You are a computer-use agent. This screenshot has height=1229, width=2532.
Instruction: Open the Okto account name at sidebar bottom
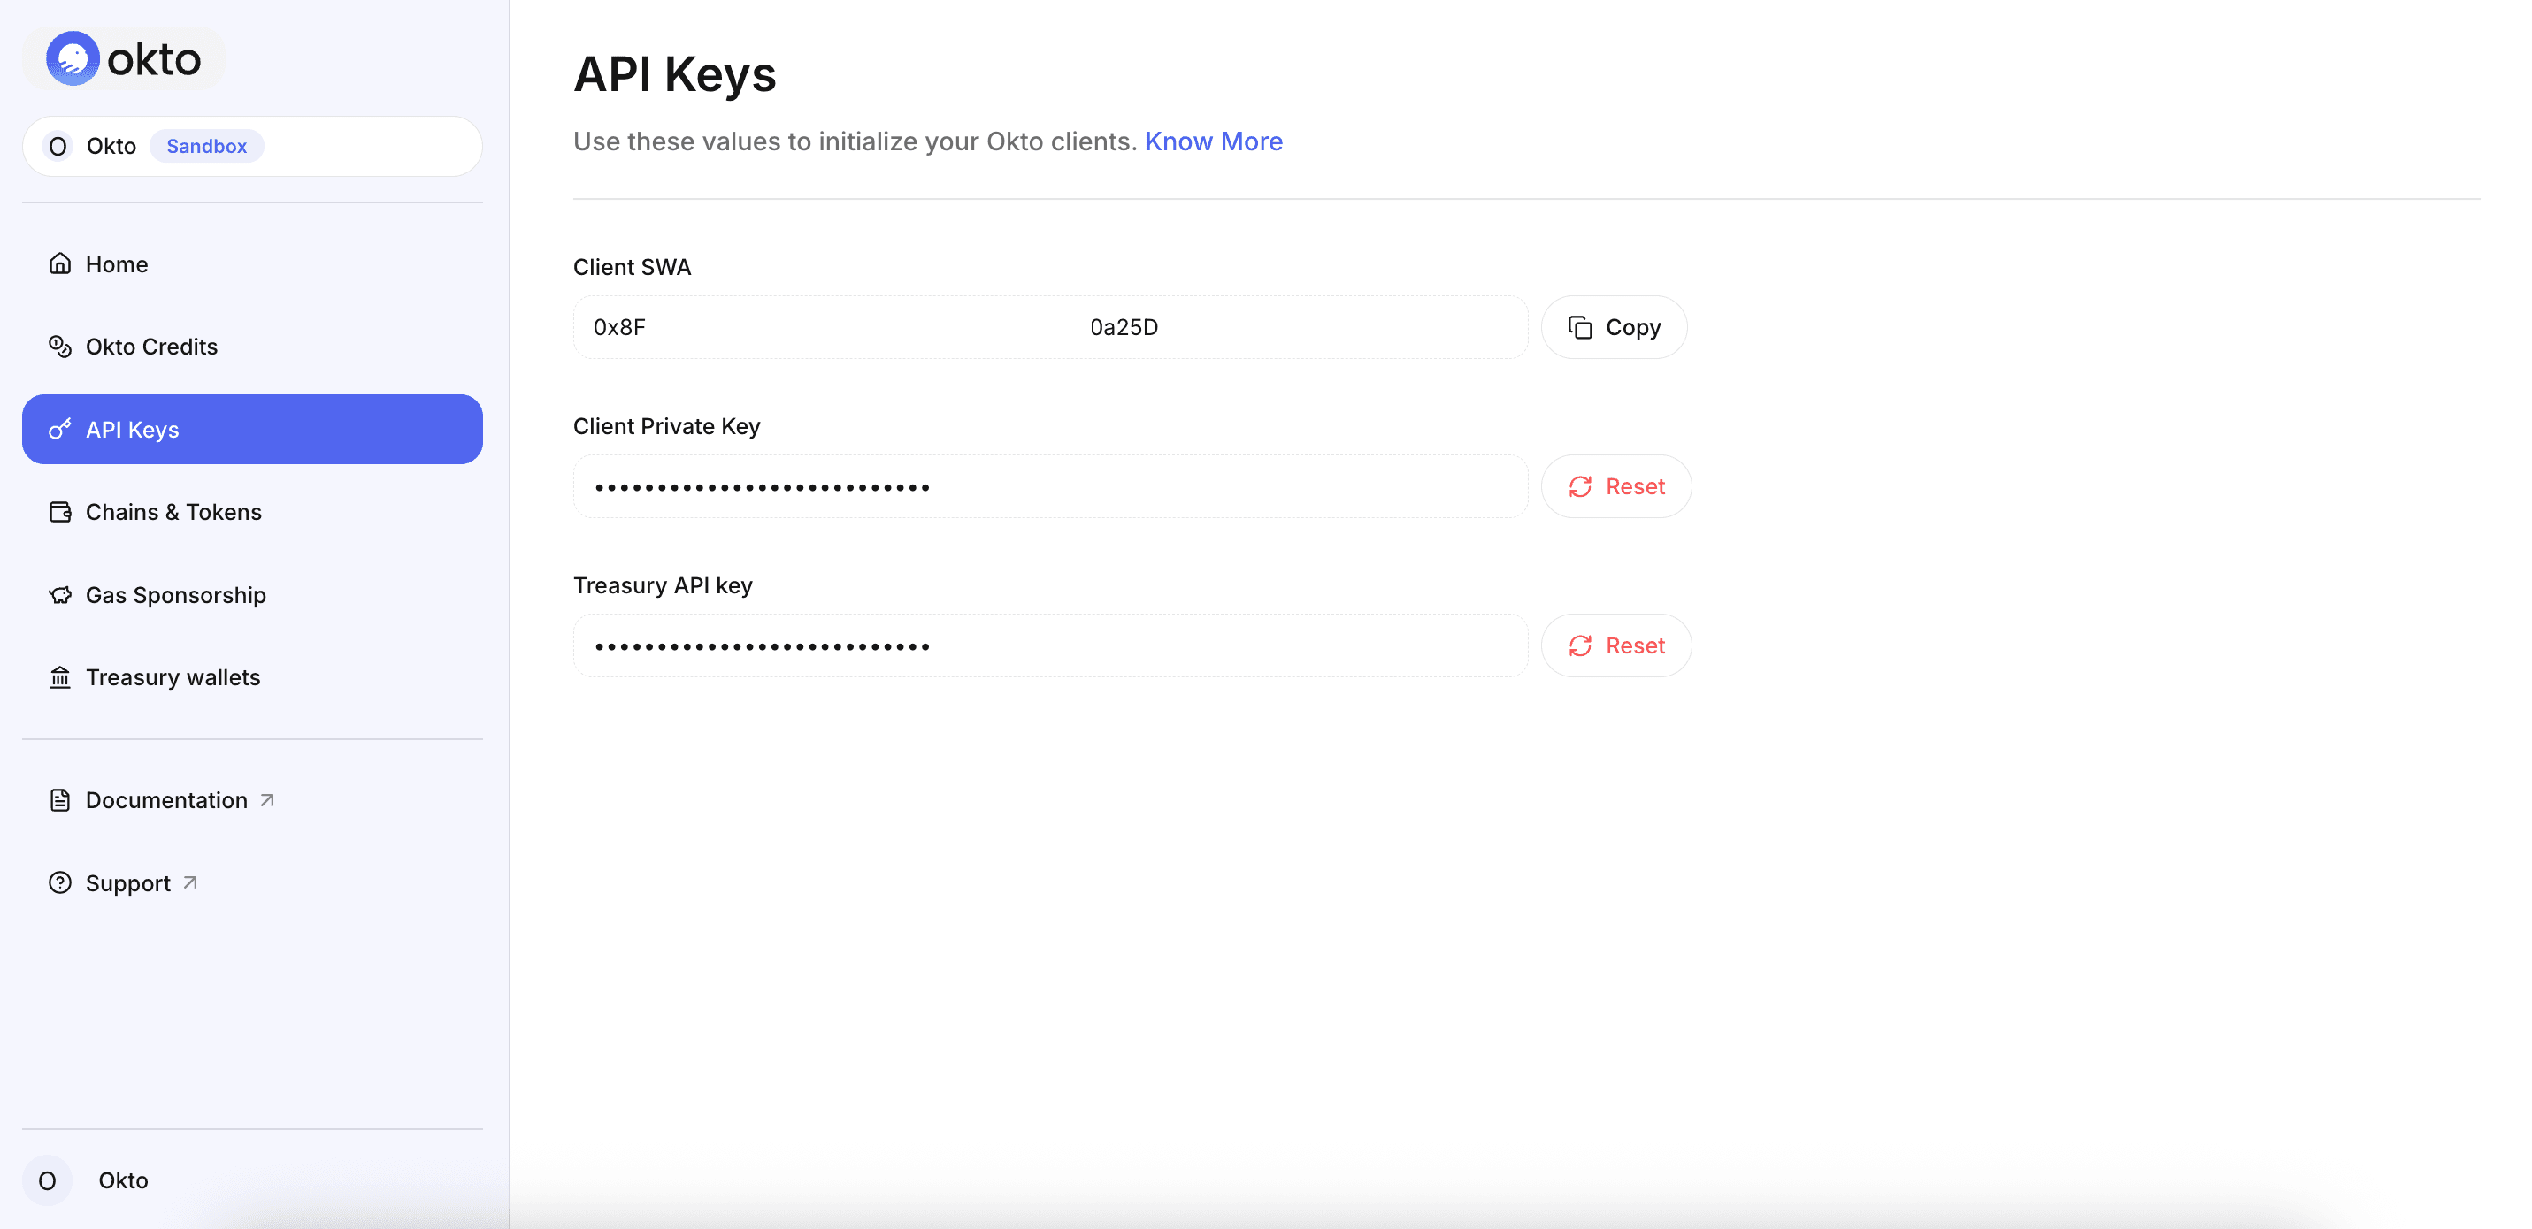click(x=123, y=1179)
